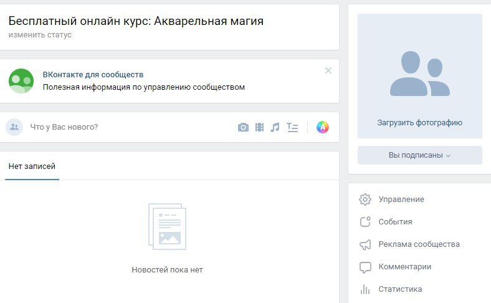Click the community title Акварельная магия

pyautogui.click(x=136, y=21)
